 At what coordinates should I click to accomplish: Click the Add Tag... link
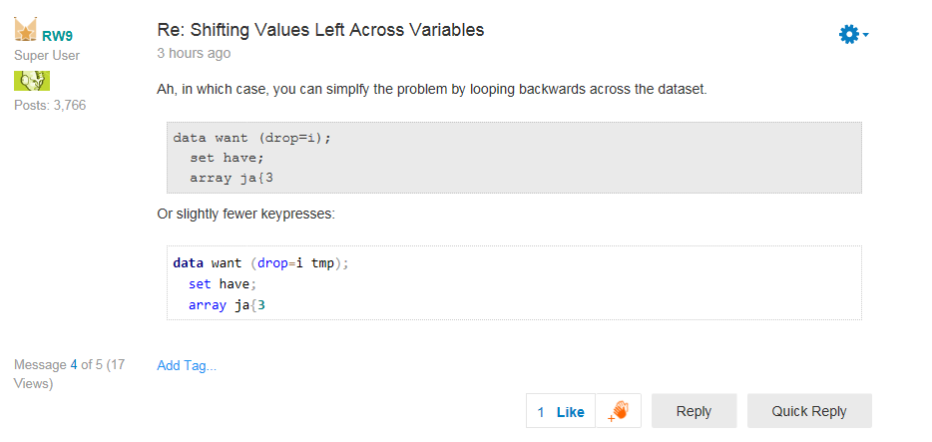(x=187, y=365)
